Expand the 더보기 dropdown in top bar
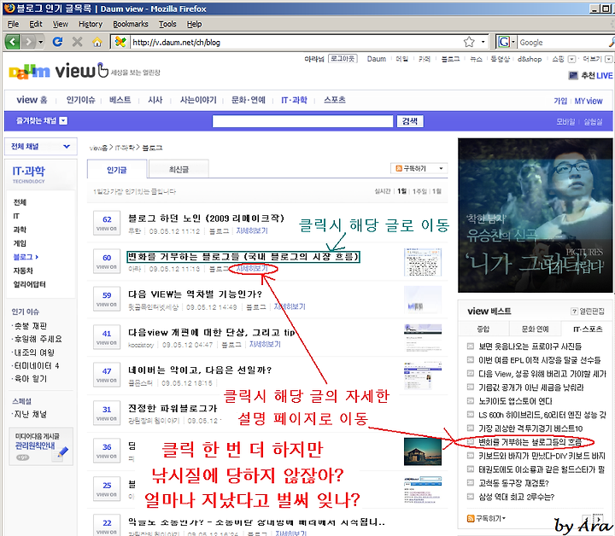 [608, 59]
